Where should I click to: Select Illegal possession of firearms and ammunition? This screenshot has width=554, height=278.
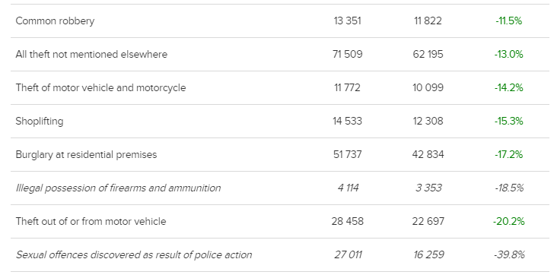coord(119,188)
